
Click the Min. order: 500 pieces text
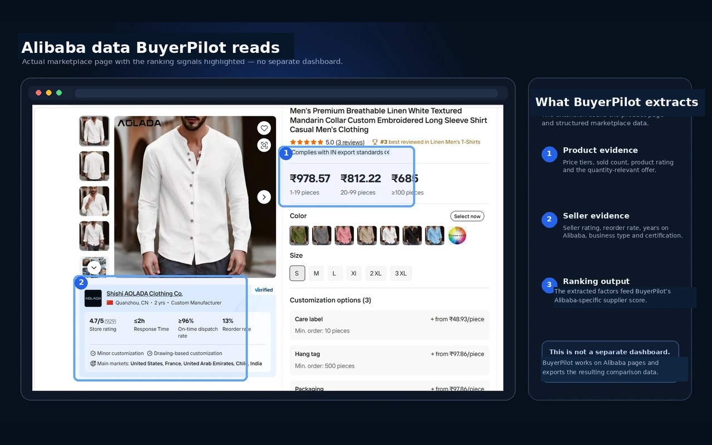(325, 366)
